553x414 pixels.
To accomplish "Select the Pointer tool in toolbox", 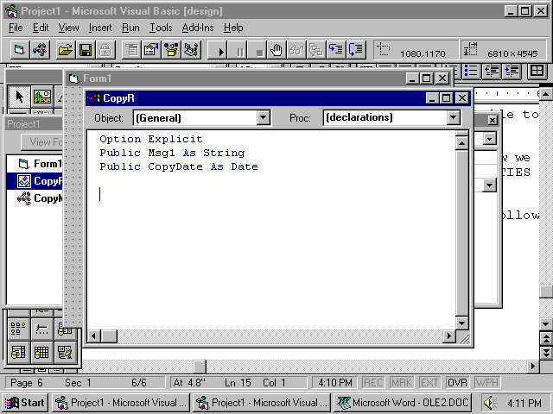I will point(21,97).
